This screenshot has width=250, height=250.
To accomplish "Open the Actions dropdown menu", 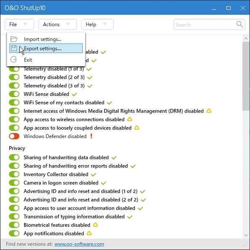I will click(x=57, y=24).
